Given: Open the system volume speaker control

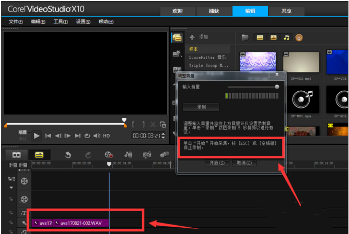Looking at the screenshot, I should 97,136.
